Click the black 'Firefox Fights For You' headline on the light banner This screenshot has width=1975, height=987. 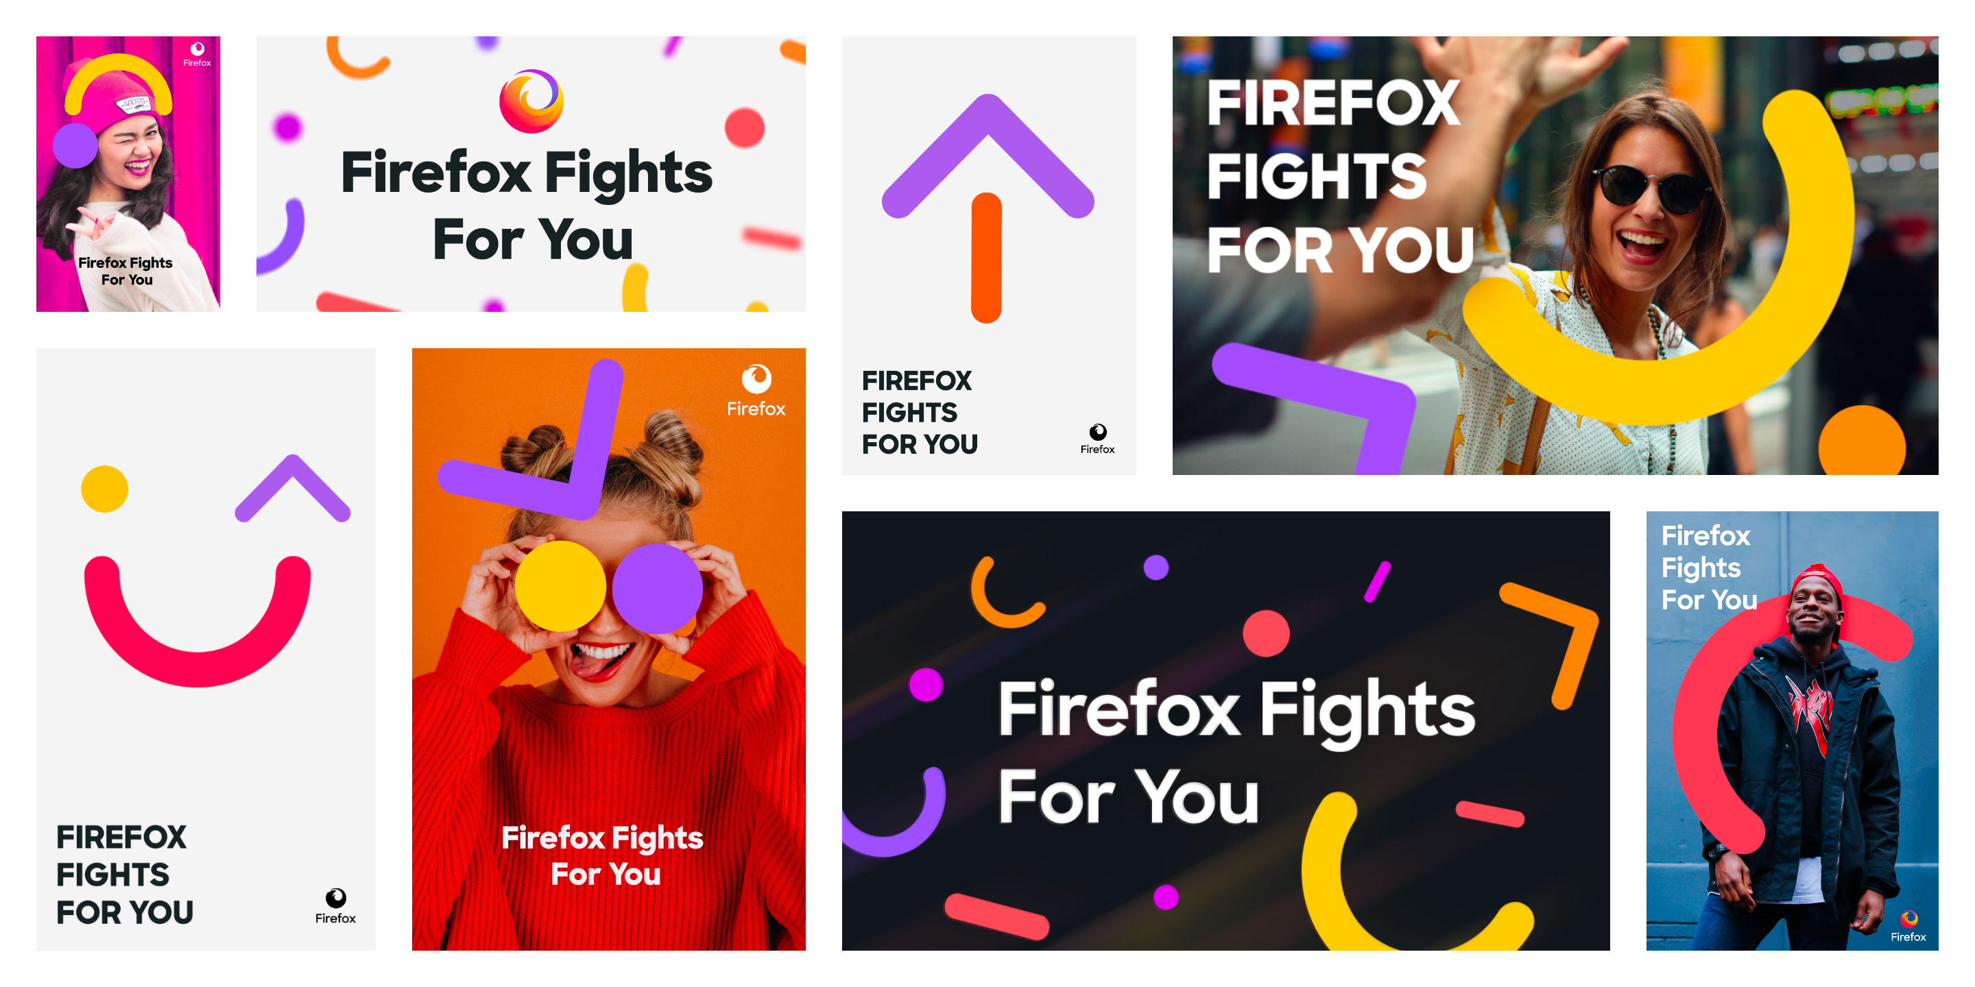[527, 205]
